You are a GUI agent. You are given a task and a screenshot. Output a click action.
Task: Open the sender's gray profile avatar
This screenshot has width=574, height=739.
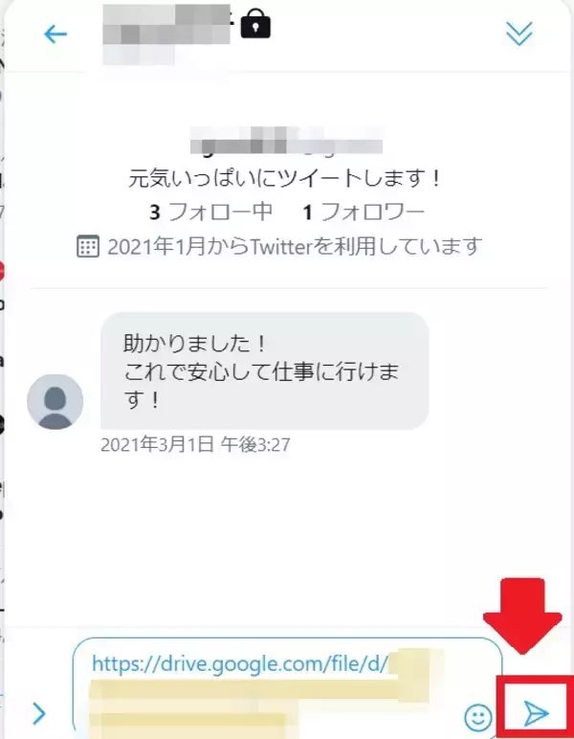point(55,401)
